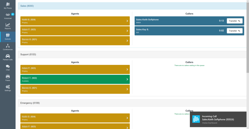Collapse the Sales (8000) queue header

point(132,6)
